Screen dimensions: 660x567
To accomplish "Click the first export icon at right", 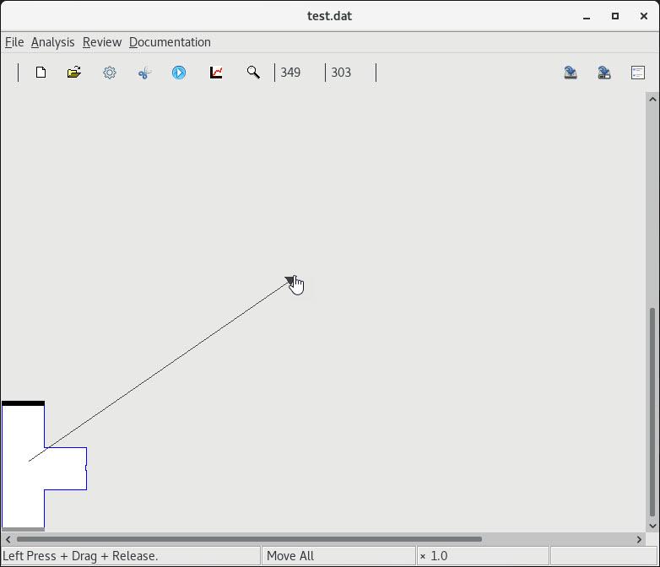I will (x=571, y=73).
